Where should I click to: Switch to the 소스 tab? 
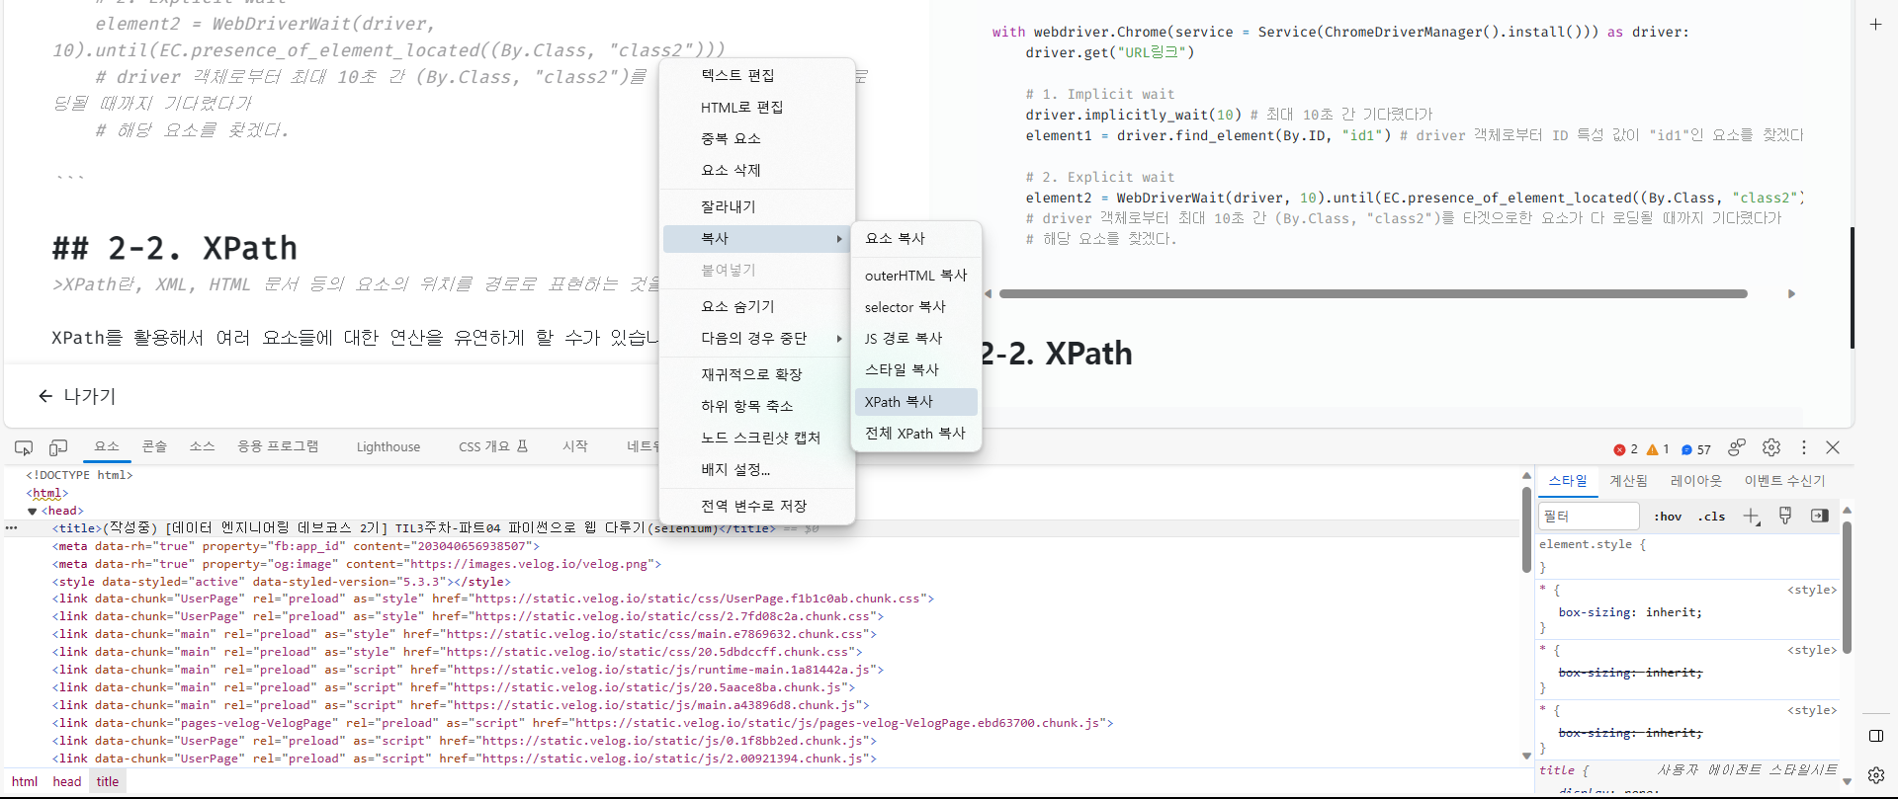(202, 446)
